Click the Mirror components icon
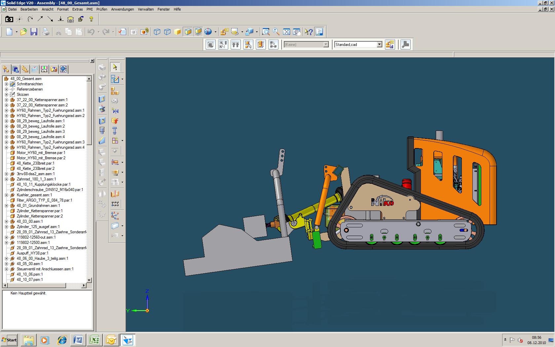Image resolution: width=555 pixels, height=347 pixels. 115,111
